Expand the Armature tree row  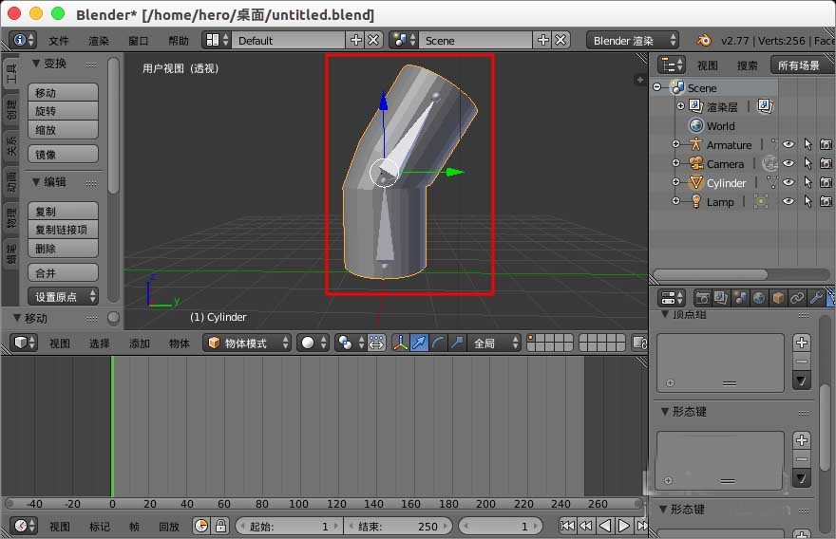point(675,144)
